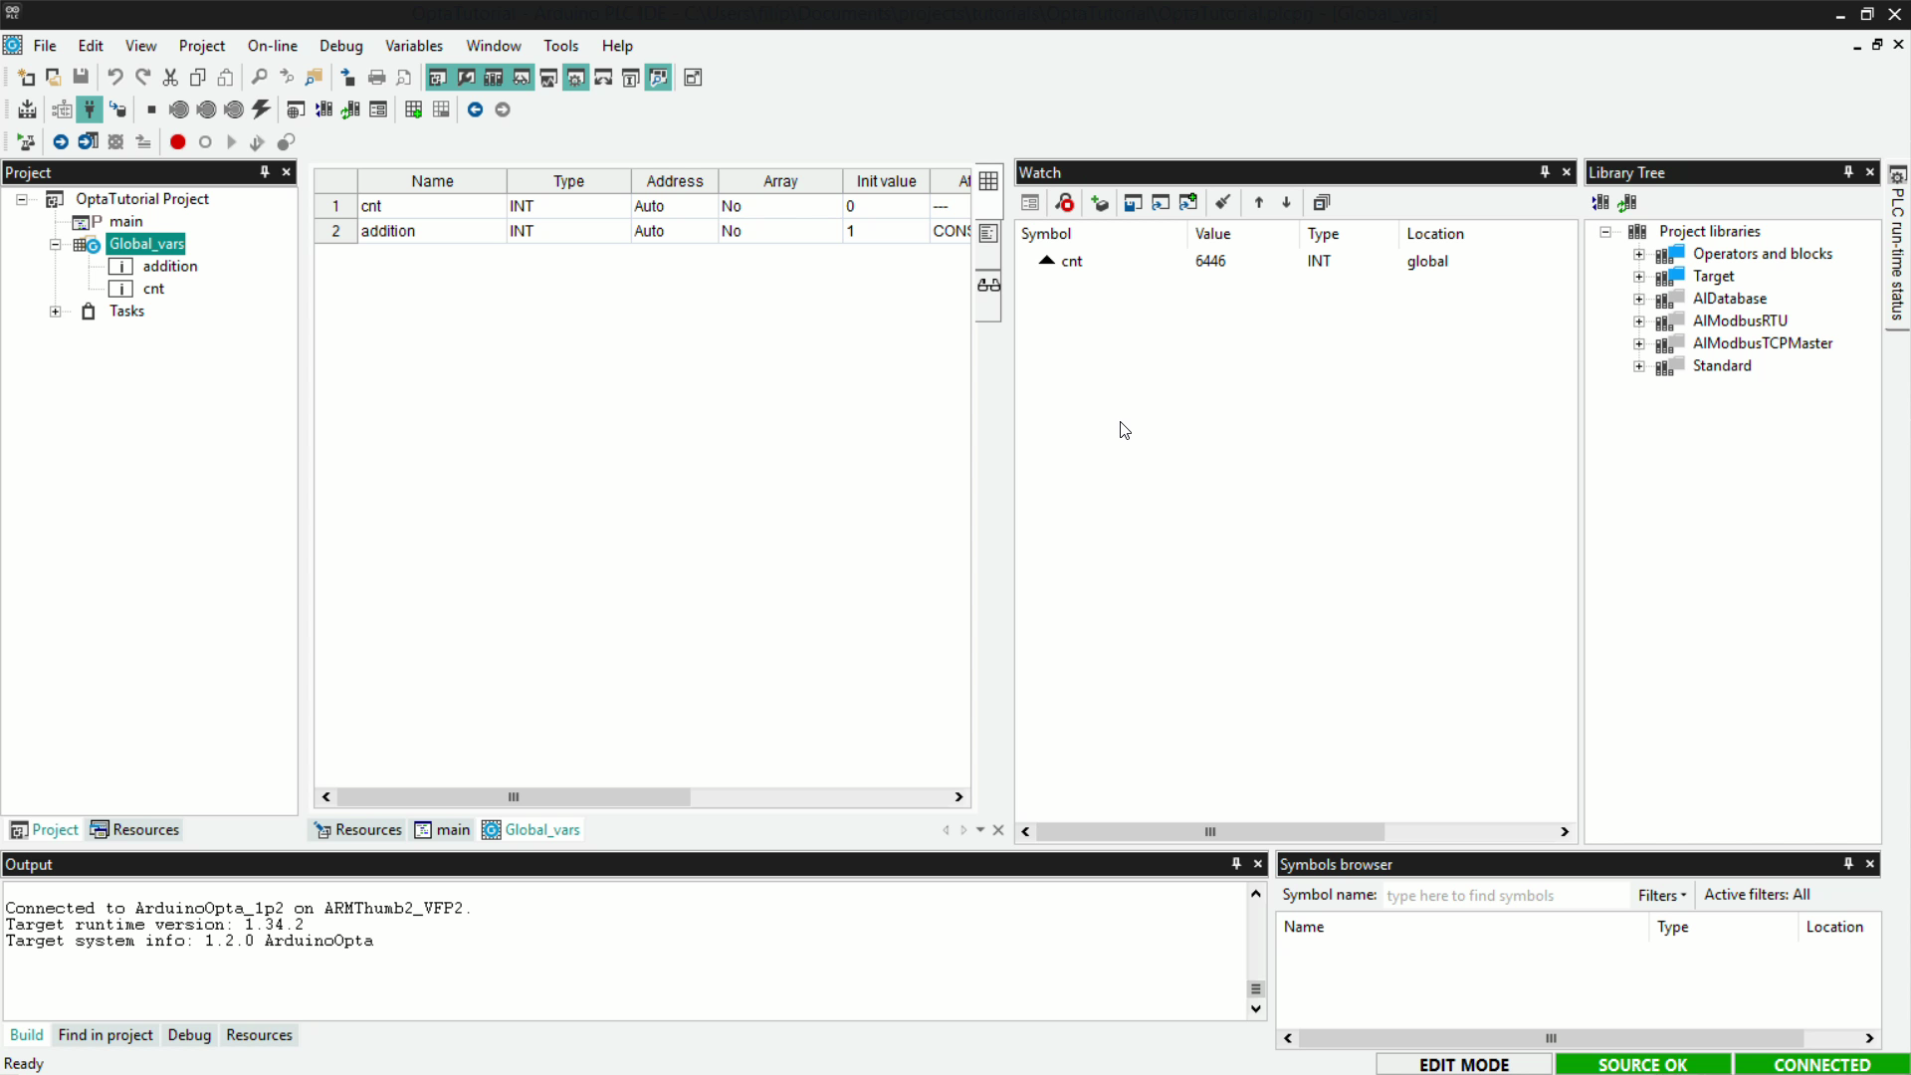Click the Print icon in toolbar
The image size is (1911, 1075).
click(x=376, y=78)
